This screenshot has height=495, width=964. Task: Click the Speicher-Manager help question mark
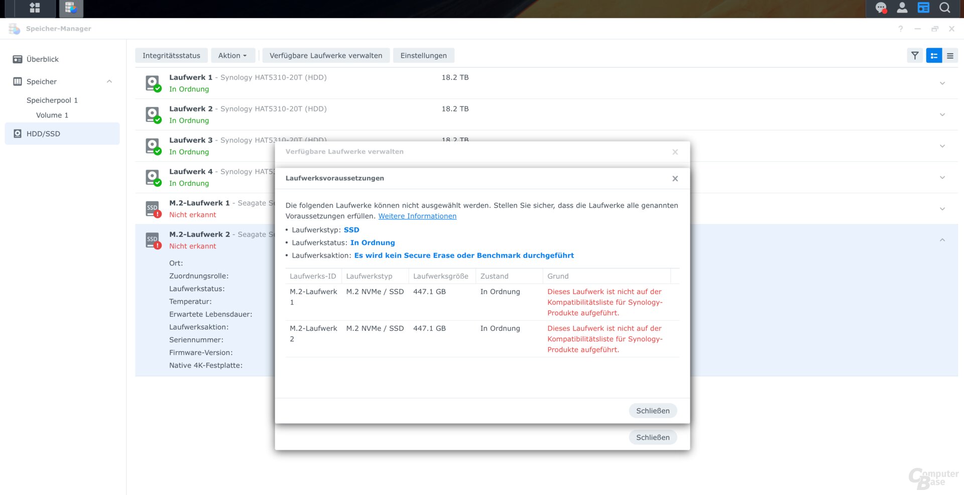pyautogui.click(x=901, y=29)
